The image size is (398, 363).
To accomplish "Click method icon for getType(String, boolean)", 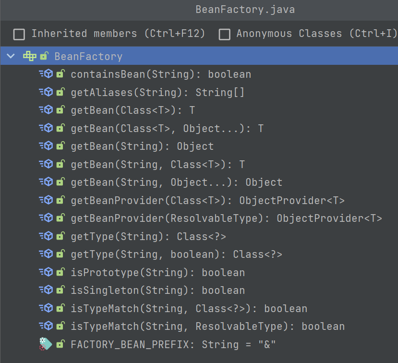I will tap(46, 254).
